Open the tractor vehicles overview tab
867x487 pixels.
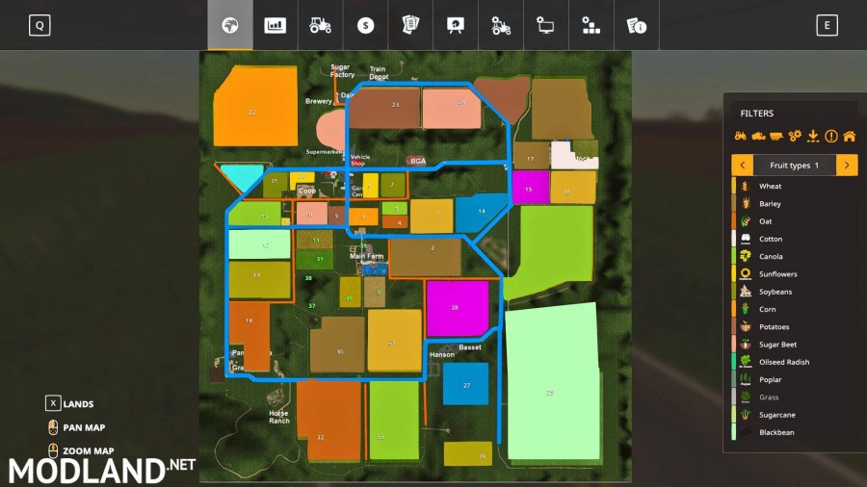point(320,25)
